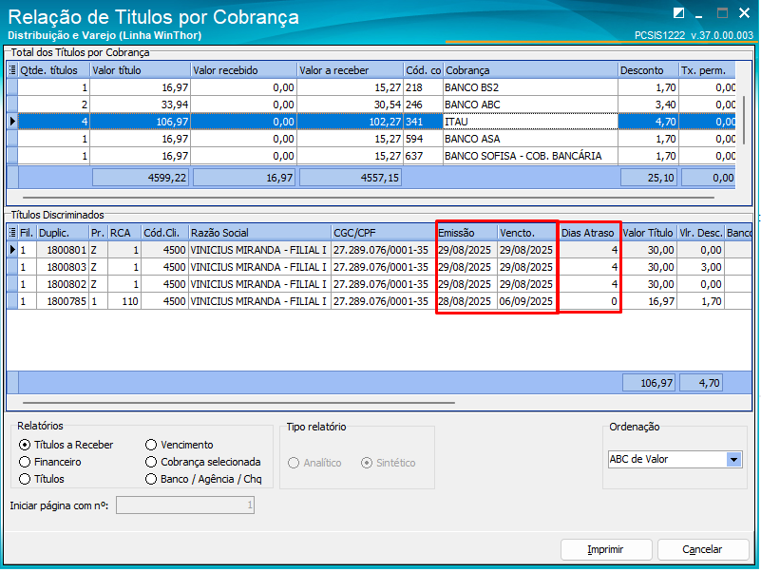Select the Financeiro report radio option
Screen dimensions: 761x572
(50, 462)
